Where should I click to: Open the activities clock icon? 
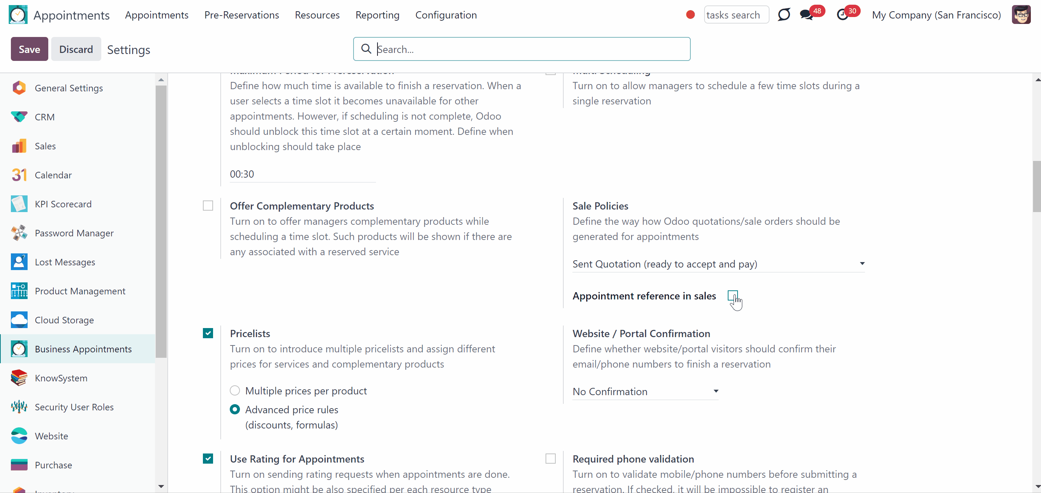click(x=842, y=15)
